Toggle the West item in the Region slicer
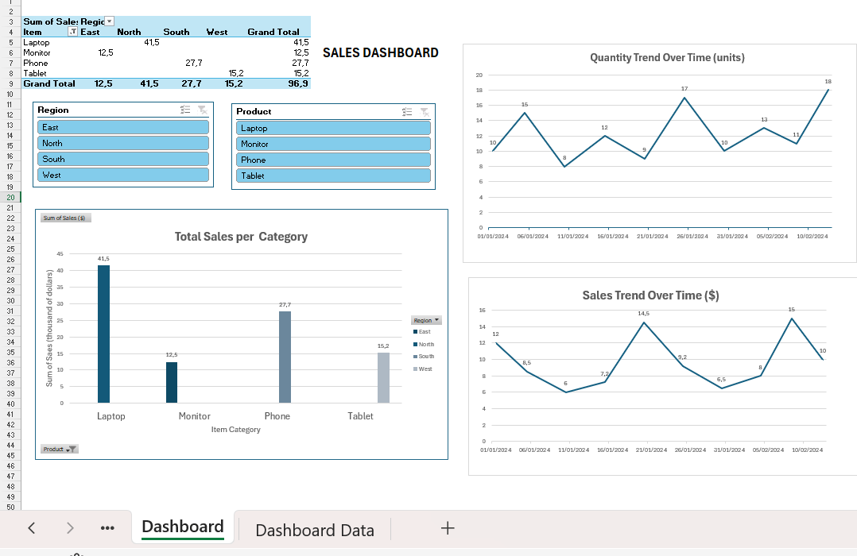Screen dimensions: 857x556 coord(122,175)
